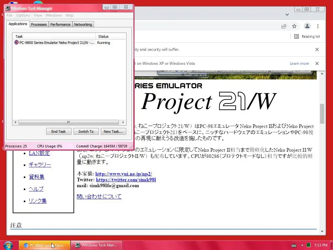Screen dimensions: 333x250
Task: Open the twitter.com/simk98l link
Action: [x=126, y=180]
